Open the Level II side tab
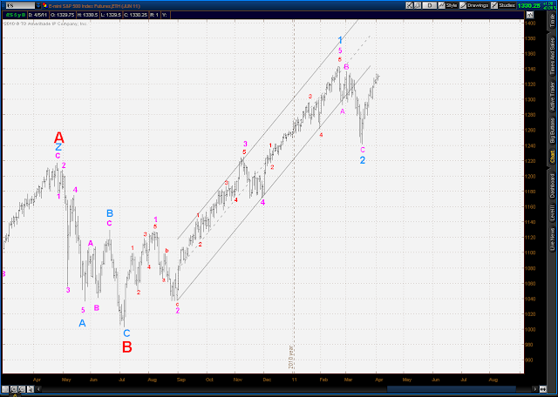This screenshot has height=397, width=558. pyautogui.click(x=553, y=213)
